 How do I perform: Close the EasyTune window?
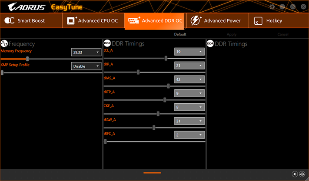(303, 7)
